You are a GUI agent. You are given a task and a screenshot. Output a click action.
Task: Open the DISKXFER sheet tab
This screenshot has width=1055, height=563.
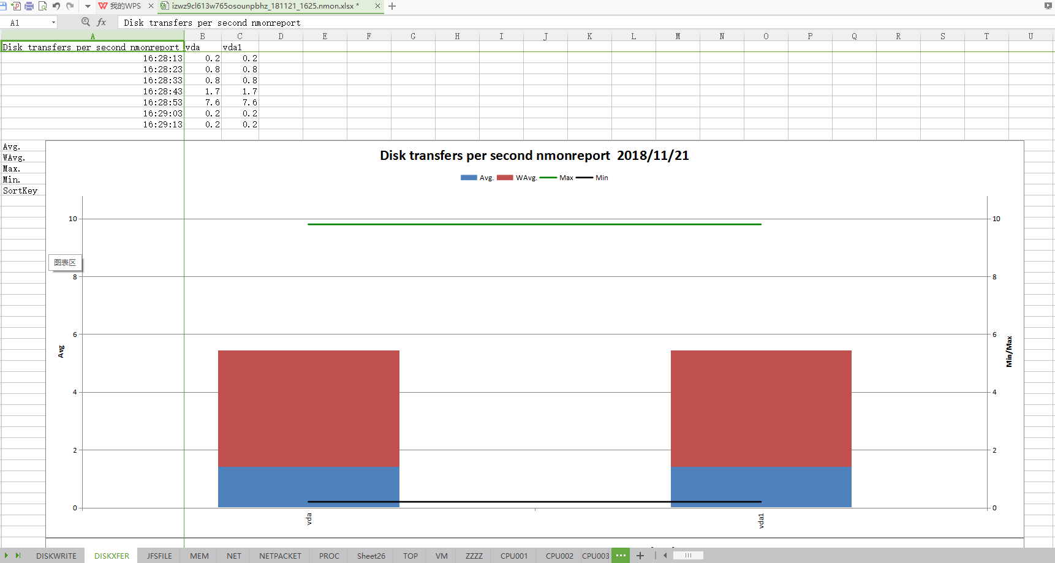point(112,556)
